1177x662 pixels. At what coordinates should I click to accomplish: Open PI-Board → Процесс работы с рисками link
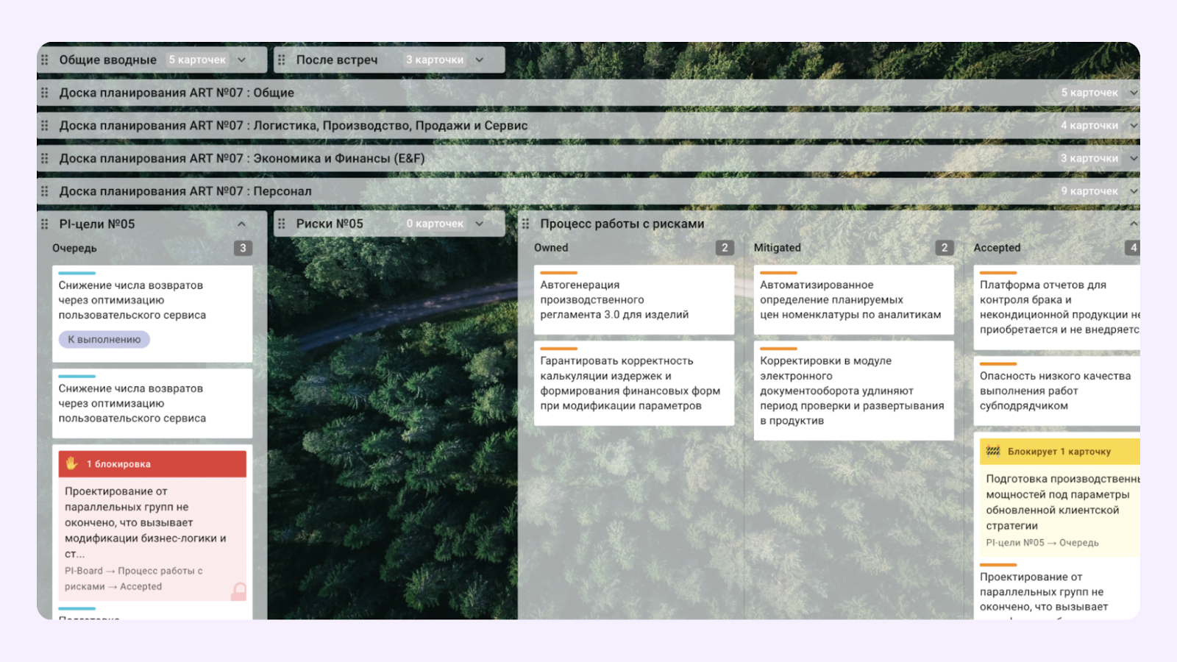coord(133,578)
